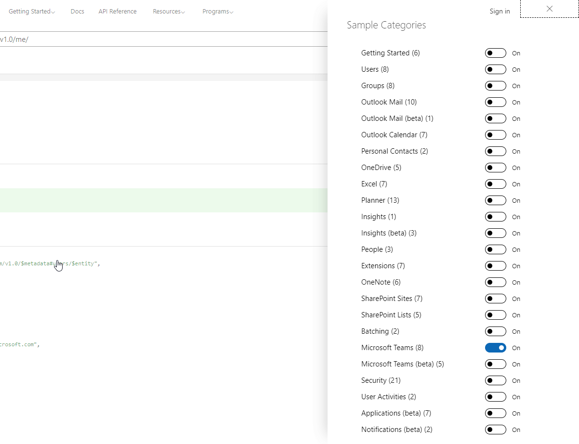Disable the Microsoft Teams samples toggle
The width and height of the screenshot is (579, 444).
click(x=495, y=348)
